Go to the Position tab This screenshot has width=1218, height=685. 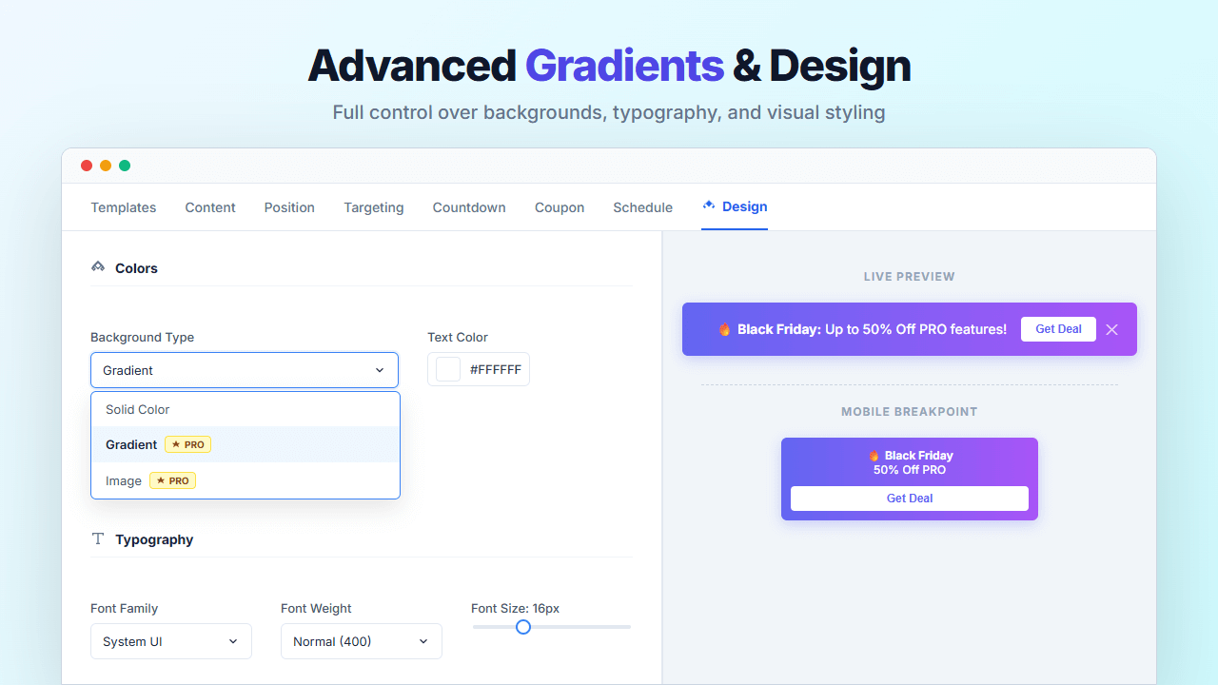tap(289, 207)
